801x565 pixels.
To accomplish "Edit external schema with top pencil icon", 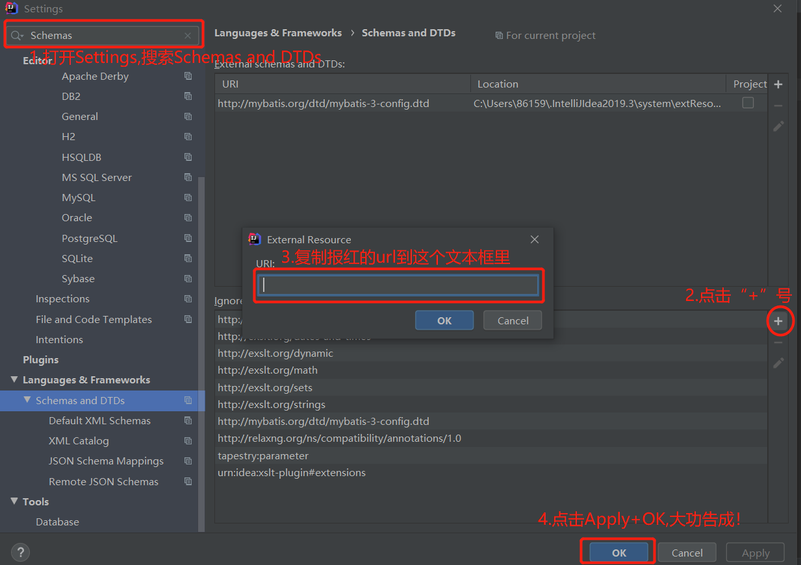I will [778, 126].
